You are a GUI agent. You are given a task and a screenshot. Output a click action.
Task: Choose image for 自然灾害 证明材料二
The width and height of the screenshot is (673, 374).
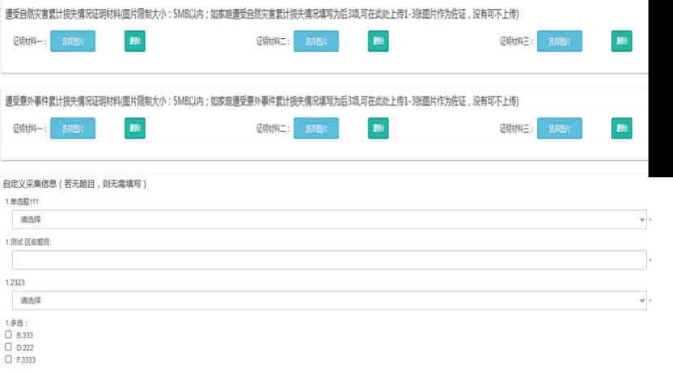(x=316, y=41)
